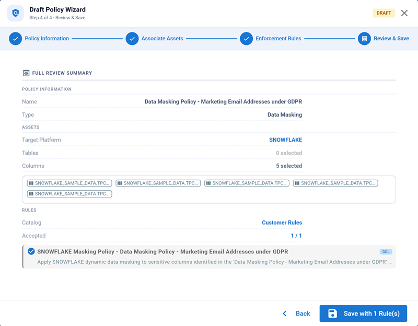This screenshot has height=326, width=418.
Task: Click Policy Information step checkmark circle
Action: pyautogui.click(x=16, y=39)
